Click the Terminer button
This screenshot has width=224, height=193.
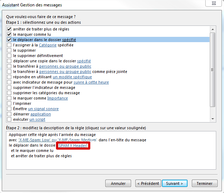[204, 183]
